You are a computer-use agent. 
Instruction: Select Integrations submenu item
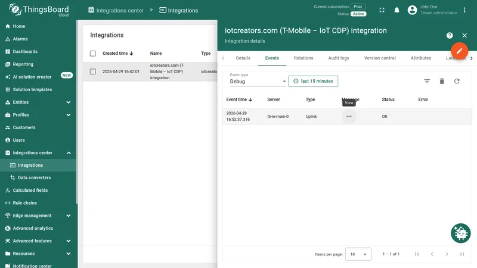pyautogui.click(x=38, y=166)
